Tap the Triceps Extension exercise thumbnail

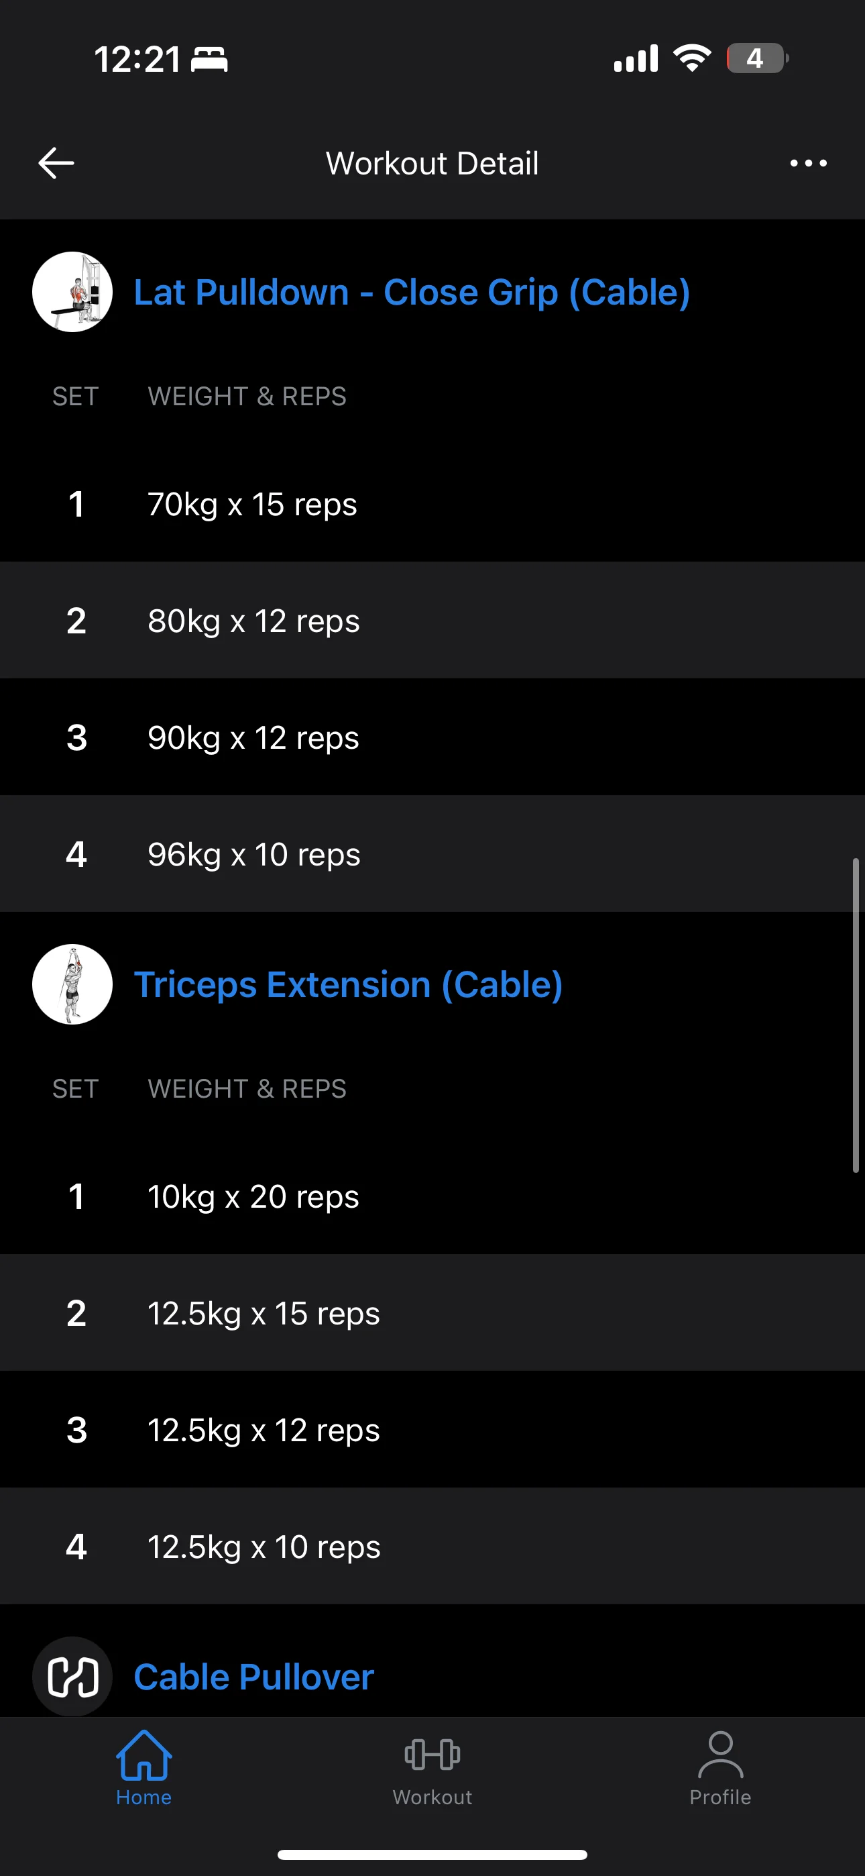[72, 984]
